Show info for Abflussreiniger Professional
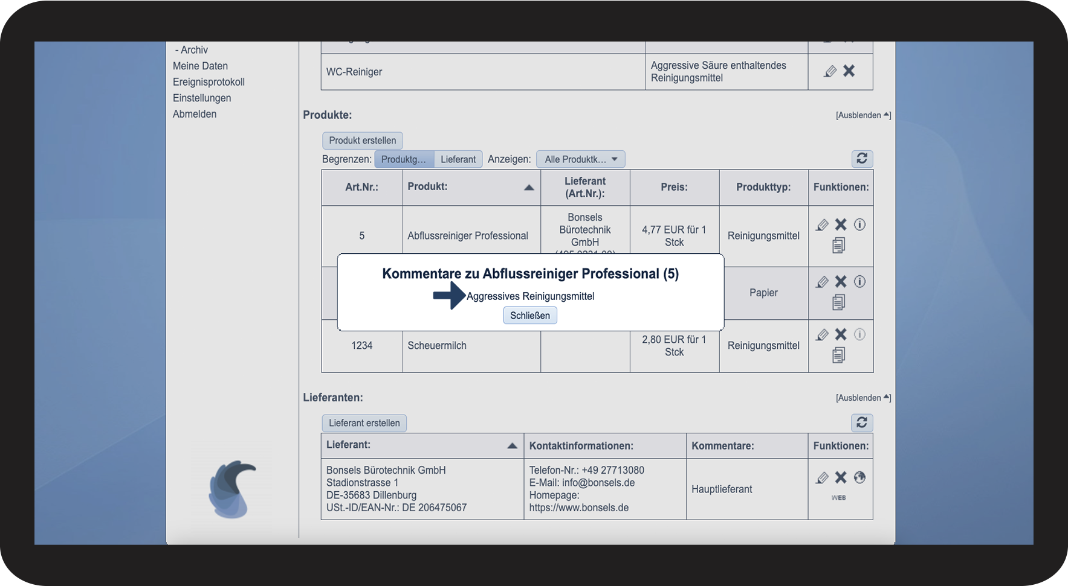 pos(859,225)
